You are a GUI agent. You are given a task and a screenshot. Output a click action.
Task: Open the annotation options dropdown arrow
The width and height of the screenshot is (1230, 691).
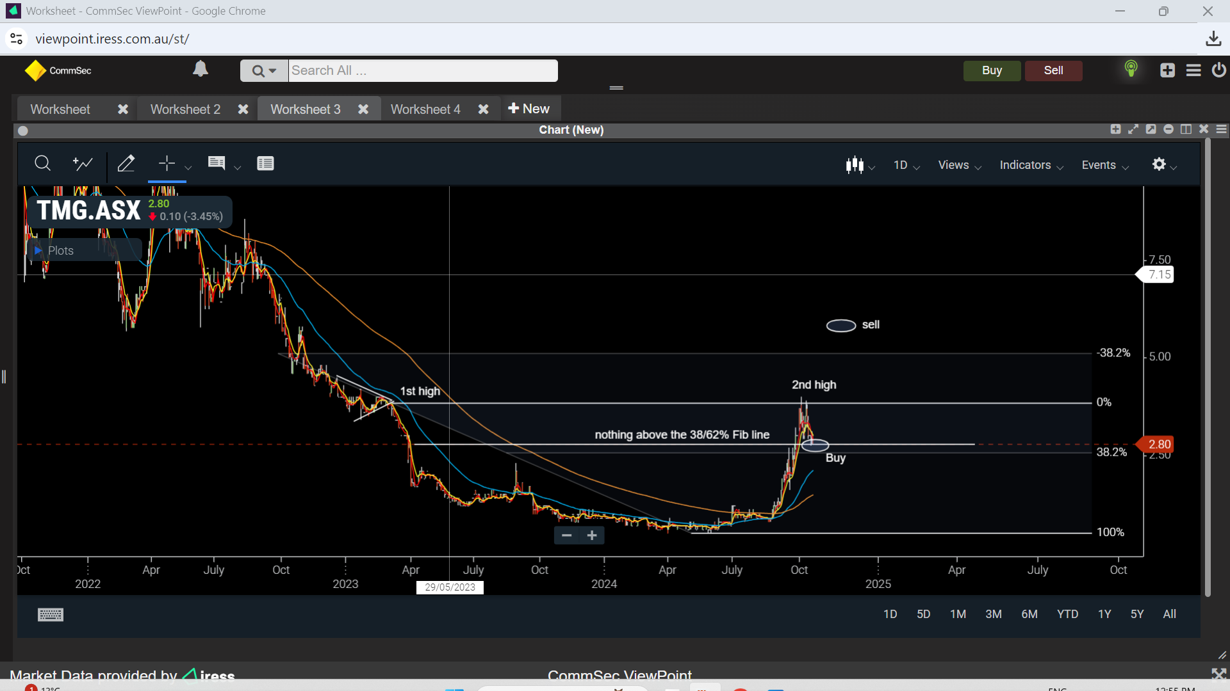click(x=238, y=168)
